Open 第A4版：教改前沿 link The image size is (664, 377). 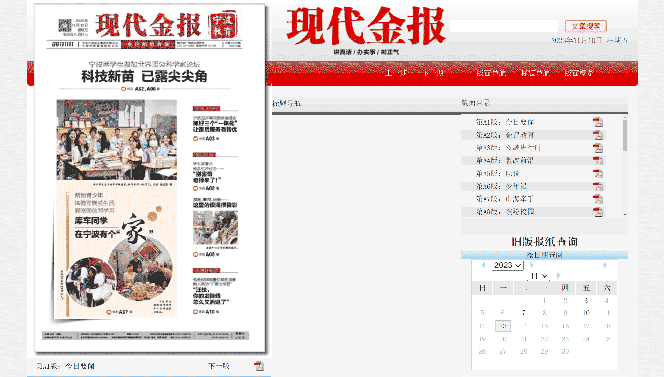pos(505,161)
